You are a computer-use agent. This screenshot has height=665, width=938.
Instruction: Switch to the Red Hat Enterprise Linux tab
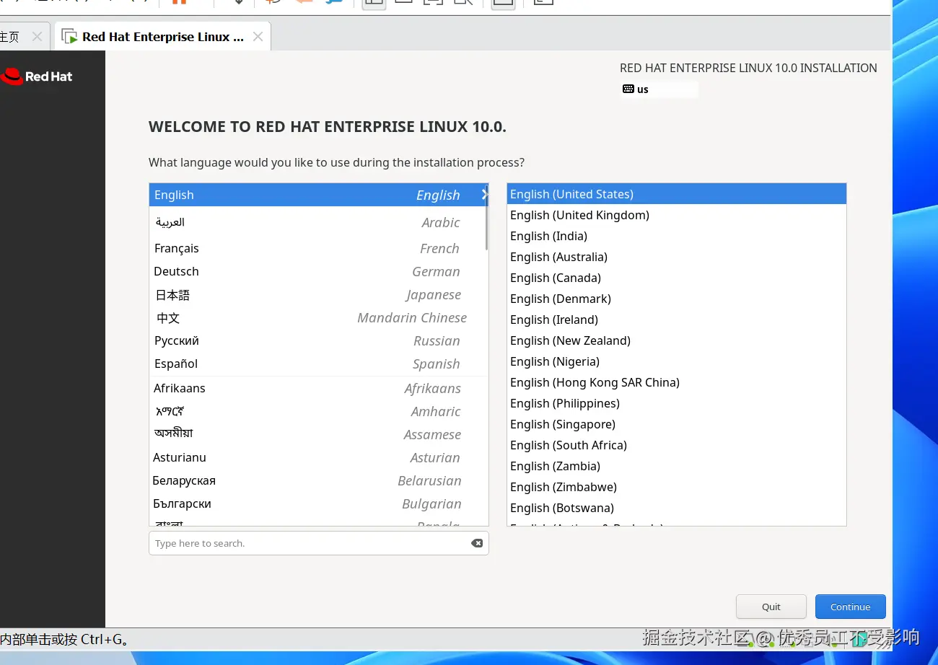[x=162, y=37]
